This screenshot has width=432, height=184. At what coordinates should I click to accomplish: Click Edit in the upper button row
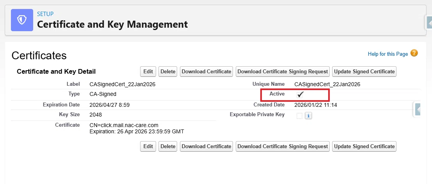click(x=148, y=71)
